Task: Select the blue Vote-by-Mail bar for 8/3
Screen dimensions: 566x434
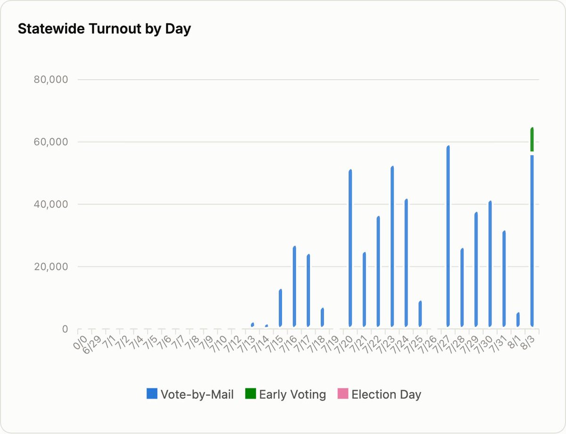Action: pos(532,241)
